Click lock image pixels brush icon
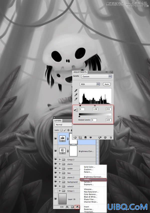Screen dimensions: 150x213 point(65,130)
